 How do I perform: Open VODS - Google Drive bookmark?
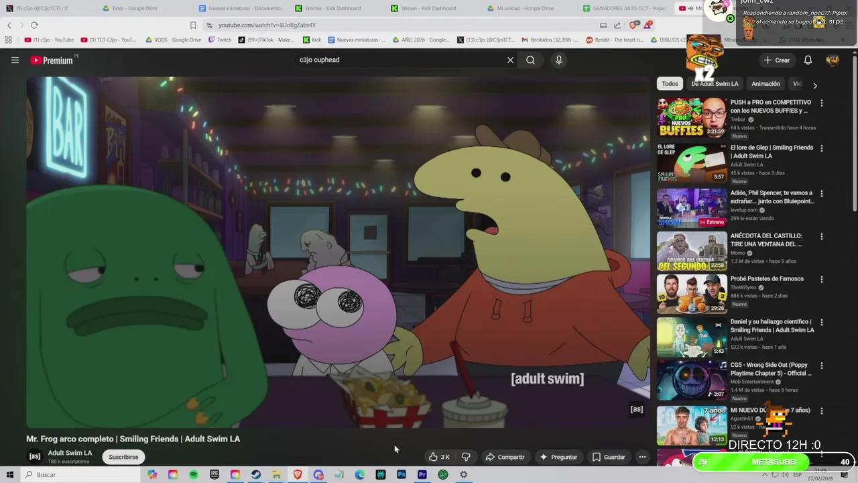pyautogui.click(x=173, y=40)
